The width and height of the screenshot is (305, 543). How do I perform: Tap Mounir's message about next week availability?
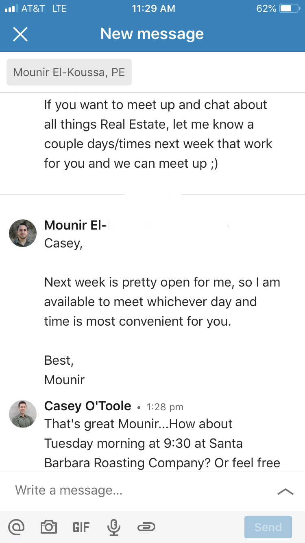tap(162, 302)
